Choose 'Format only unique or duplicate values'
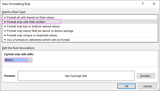 (x=80, y=35)
